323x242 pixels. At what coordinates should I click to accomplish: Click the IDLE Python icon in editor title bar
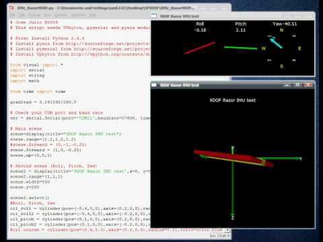11,8
